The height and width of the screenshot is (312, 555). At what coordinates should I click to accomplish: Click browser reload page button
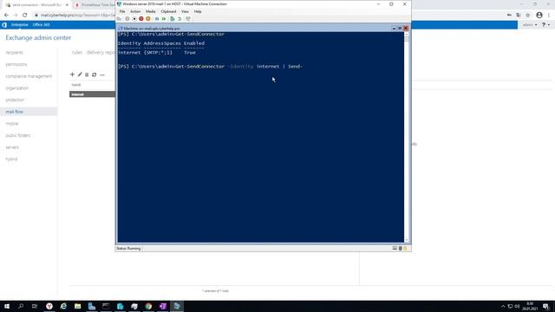25,16
